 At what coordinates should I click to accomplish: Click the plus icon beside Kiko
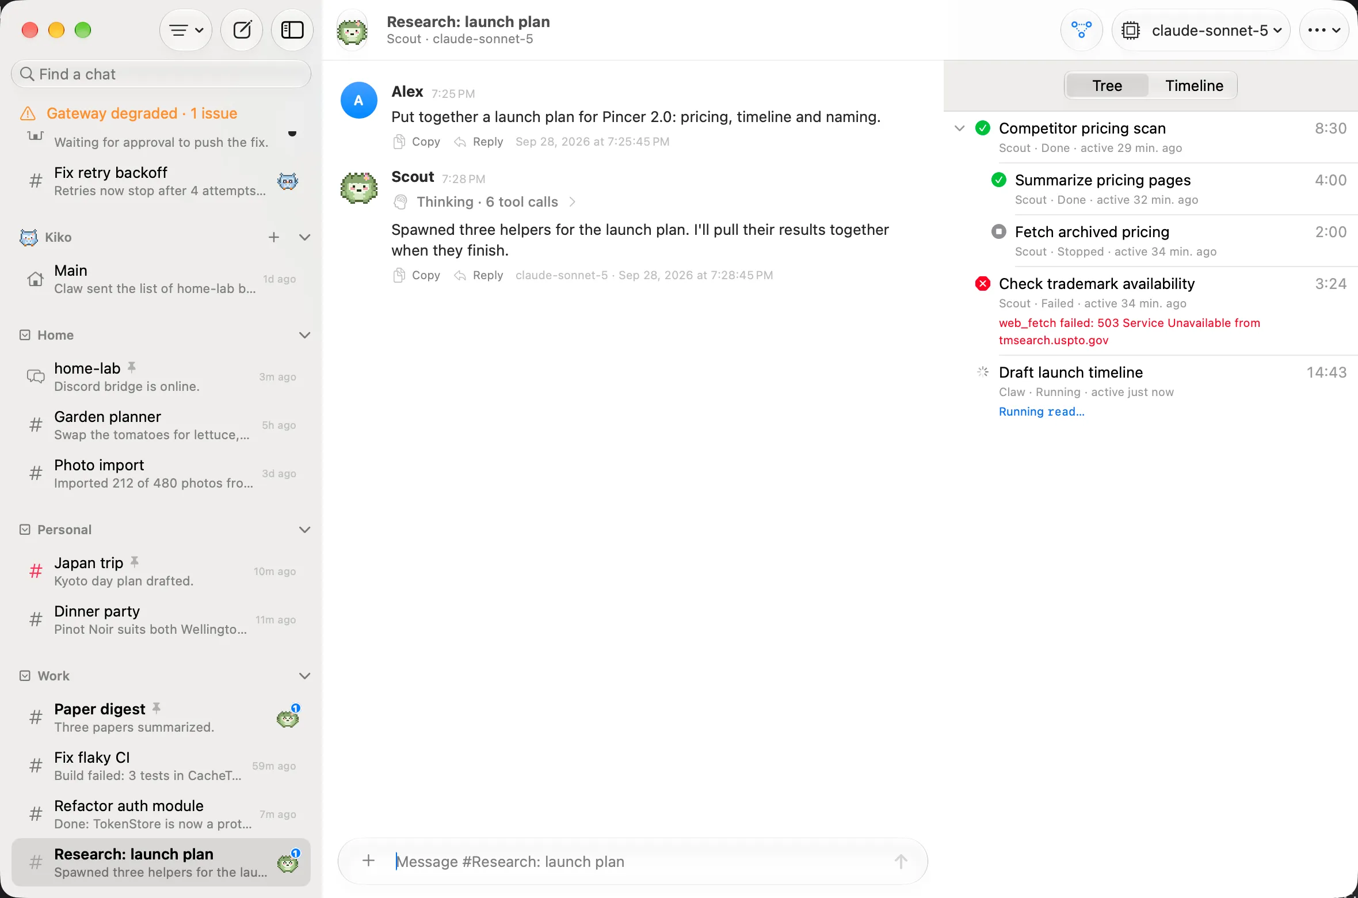coord(274,237)
